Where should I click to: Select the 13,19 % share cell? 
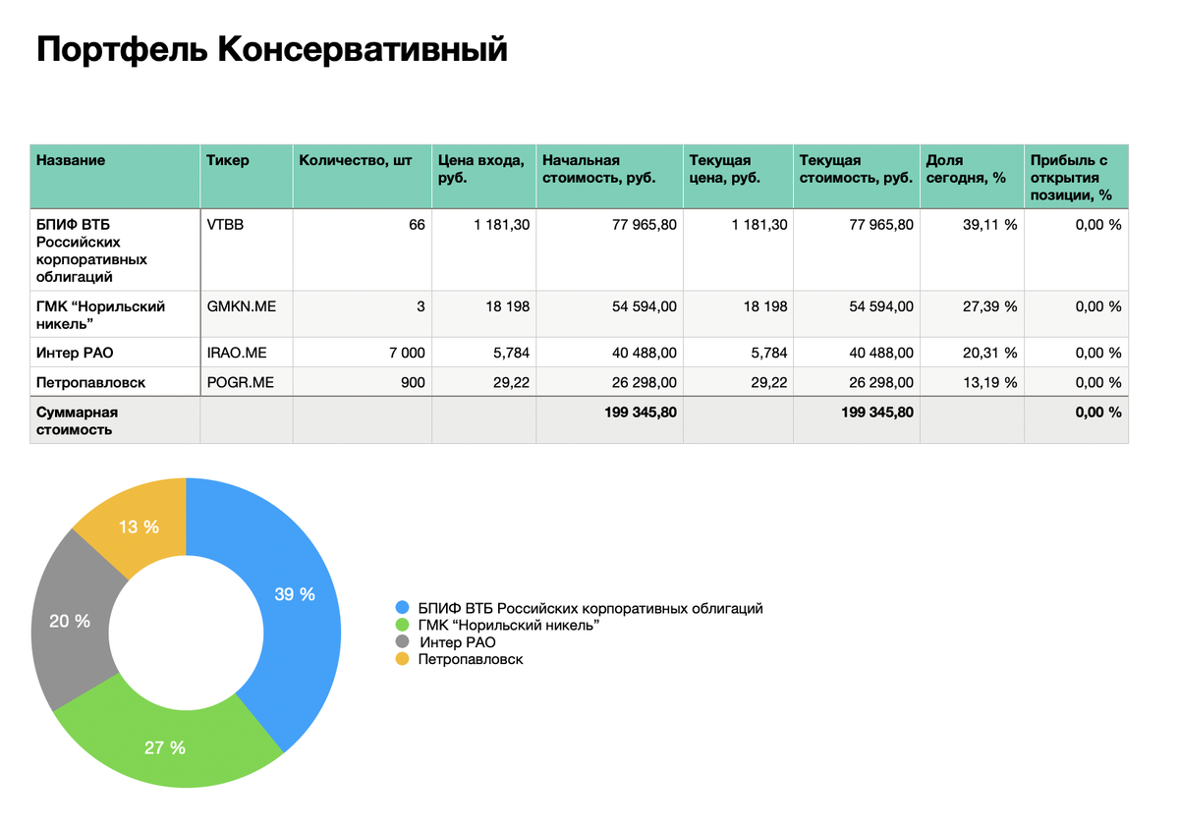tap(973, 382)
